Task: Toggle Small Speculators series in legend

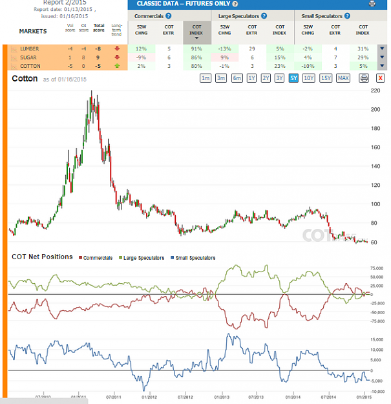Action: click(193, 258)
